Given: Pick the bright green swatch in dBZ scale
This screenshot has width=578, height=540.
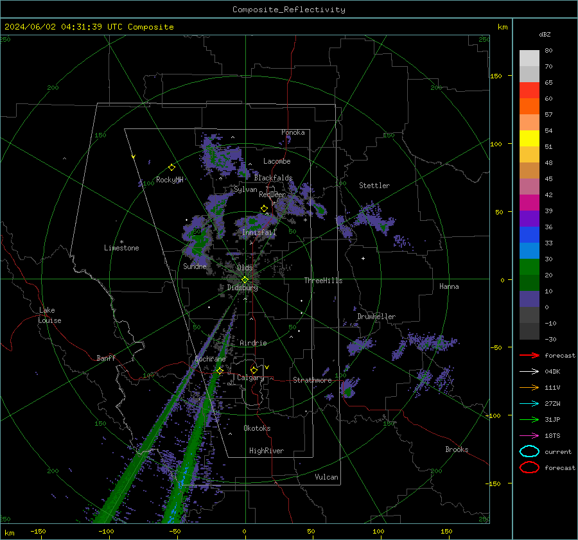Looking at the screenshot, I should (x=529, y=267).
